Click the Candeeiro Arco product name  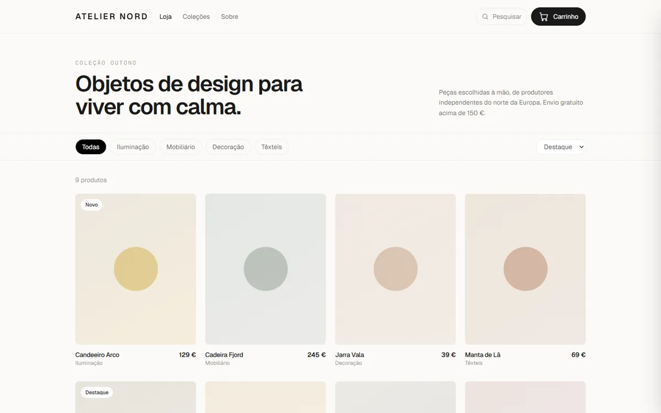pyautogui.click(x=97, y=355)
